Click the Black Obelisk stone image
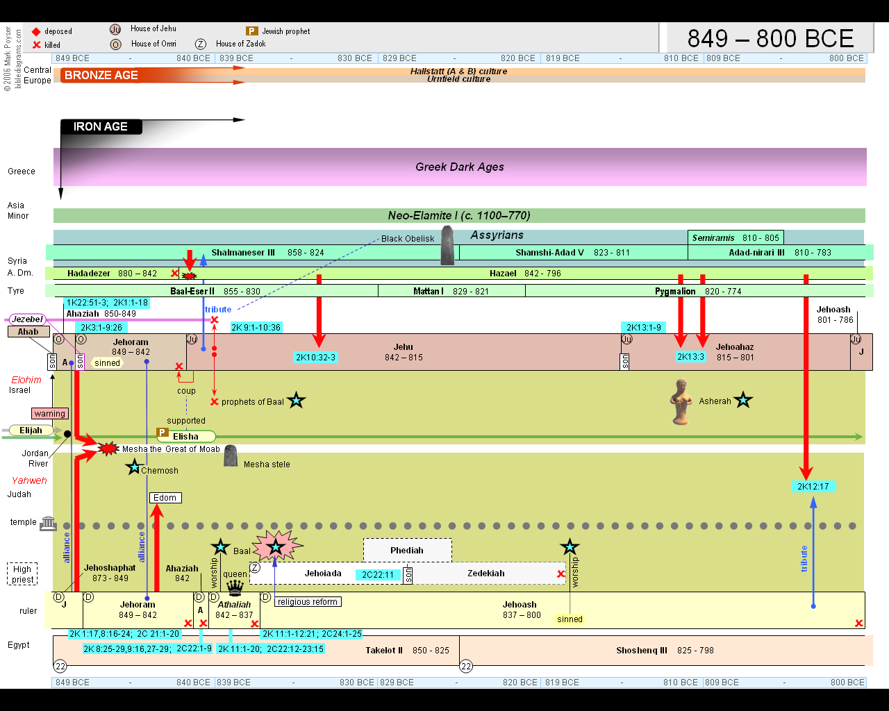Image resolution: width=889 pixels, height=711 pixels. pyautogui.click(x=448, y=245)
